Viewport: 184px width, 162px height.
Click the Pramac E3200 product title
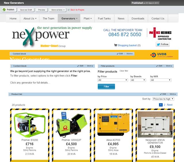pyautogui.click(x=30, y=140)
